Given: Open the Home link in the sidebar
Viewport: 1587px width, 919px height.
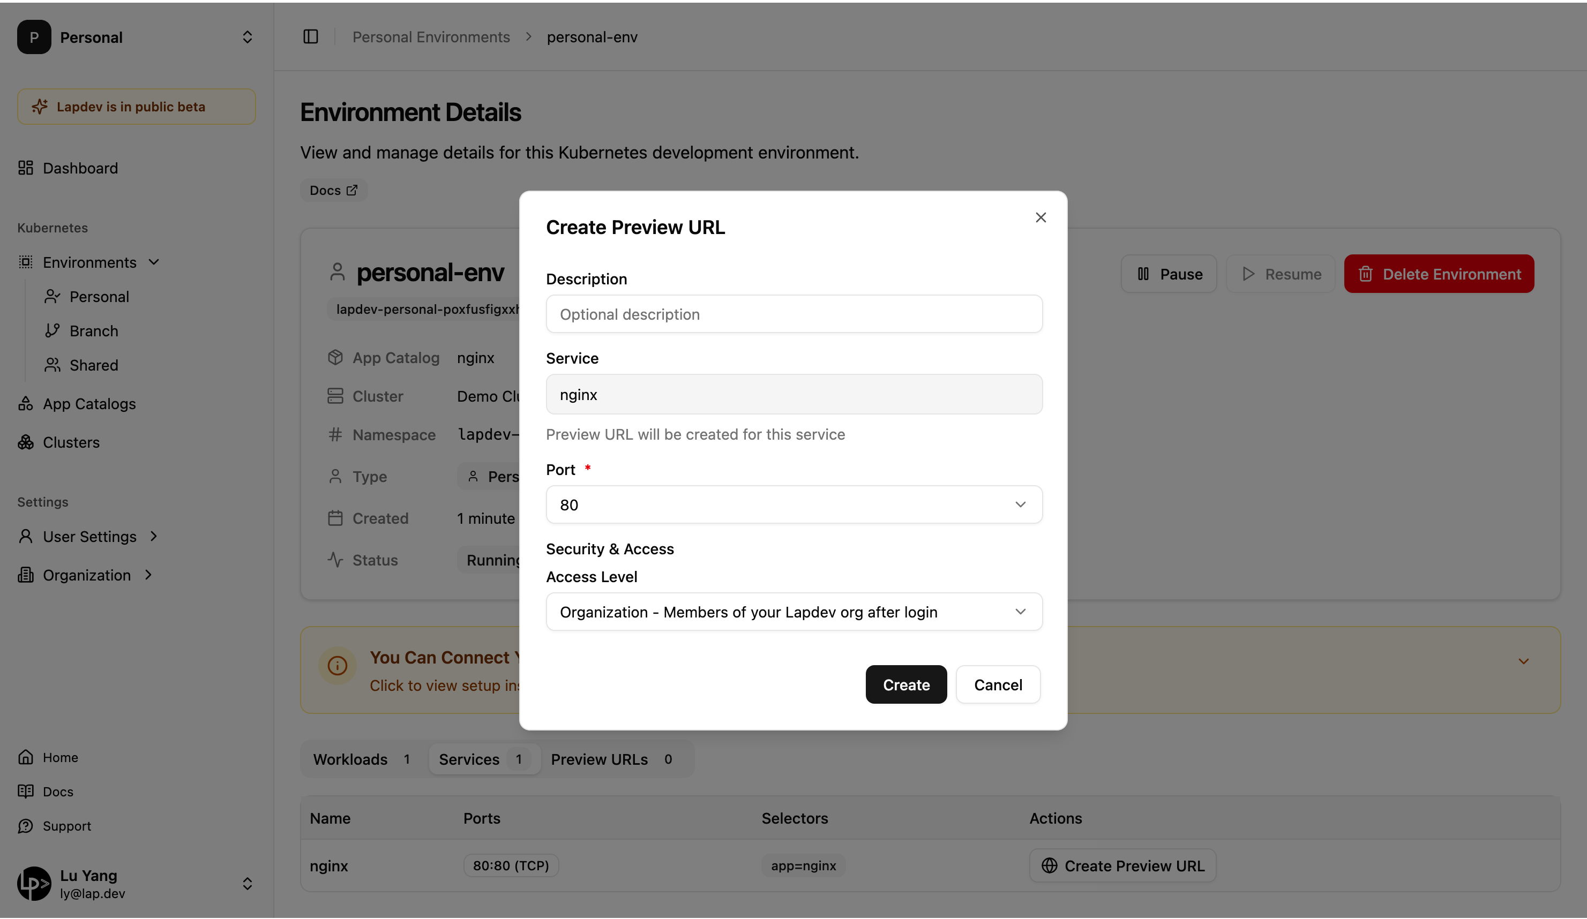Looking at the screenshot, I should pyautogui.click(x=60, y=757).
